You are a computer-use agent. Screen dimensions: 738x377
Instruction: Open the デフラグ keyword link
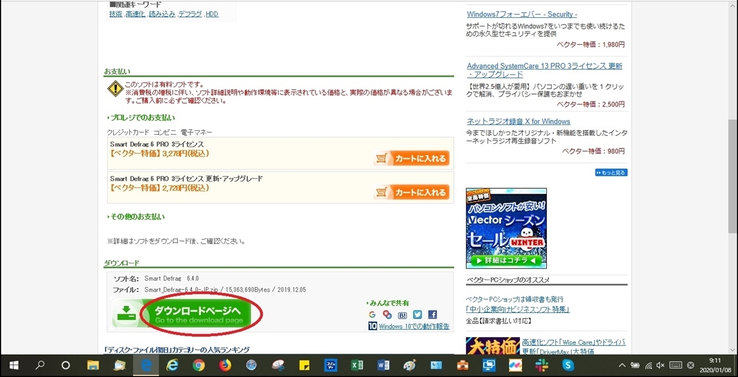(190, 14)
